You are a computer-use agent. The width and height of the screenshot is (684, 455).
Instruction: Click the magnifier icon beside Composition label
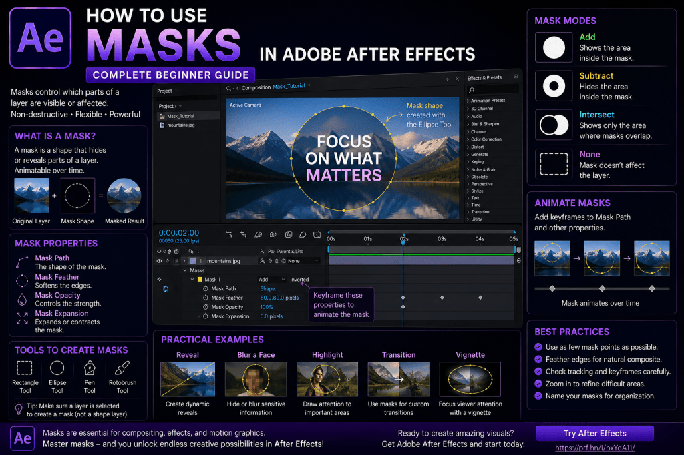[x=228, y=88]
